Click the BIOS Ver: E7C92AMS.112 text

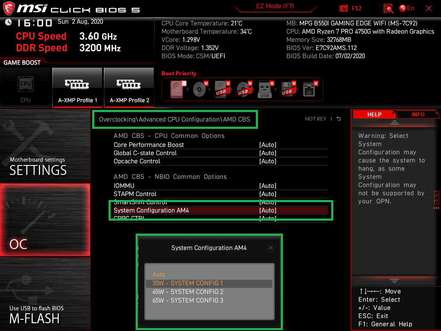click(321, 48)
